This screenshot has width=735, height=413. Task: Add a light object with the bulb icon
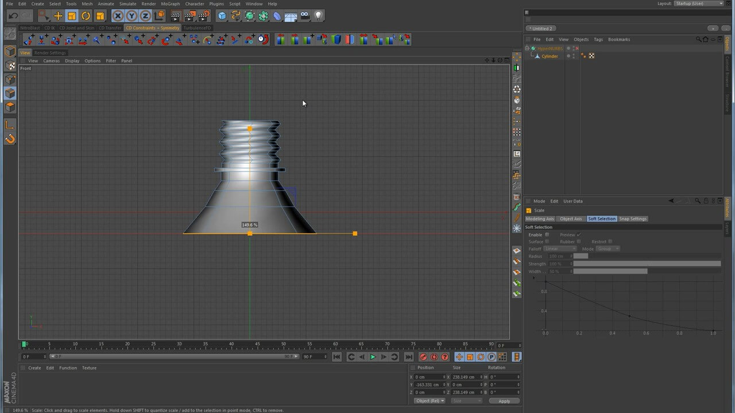[x=319, y=16]
